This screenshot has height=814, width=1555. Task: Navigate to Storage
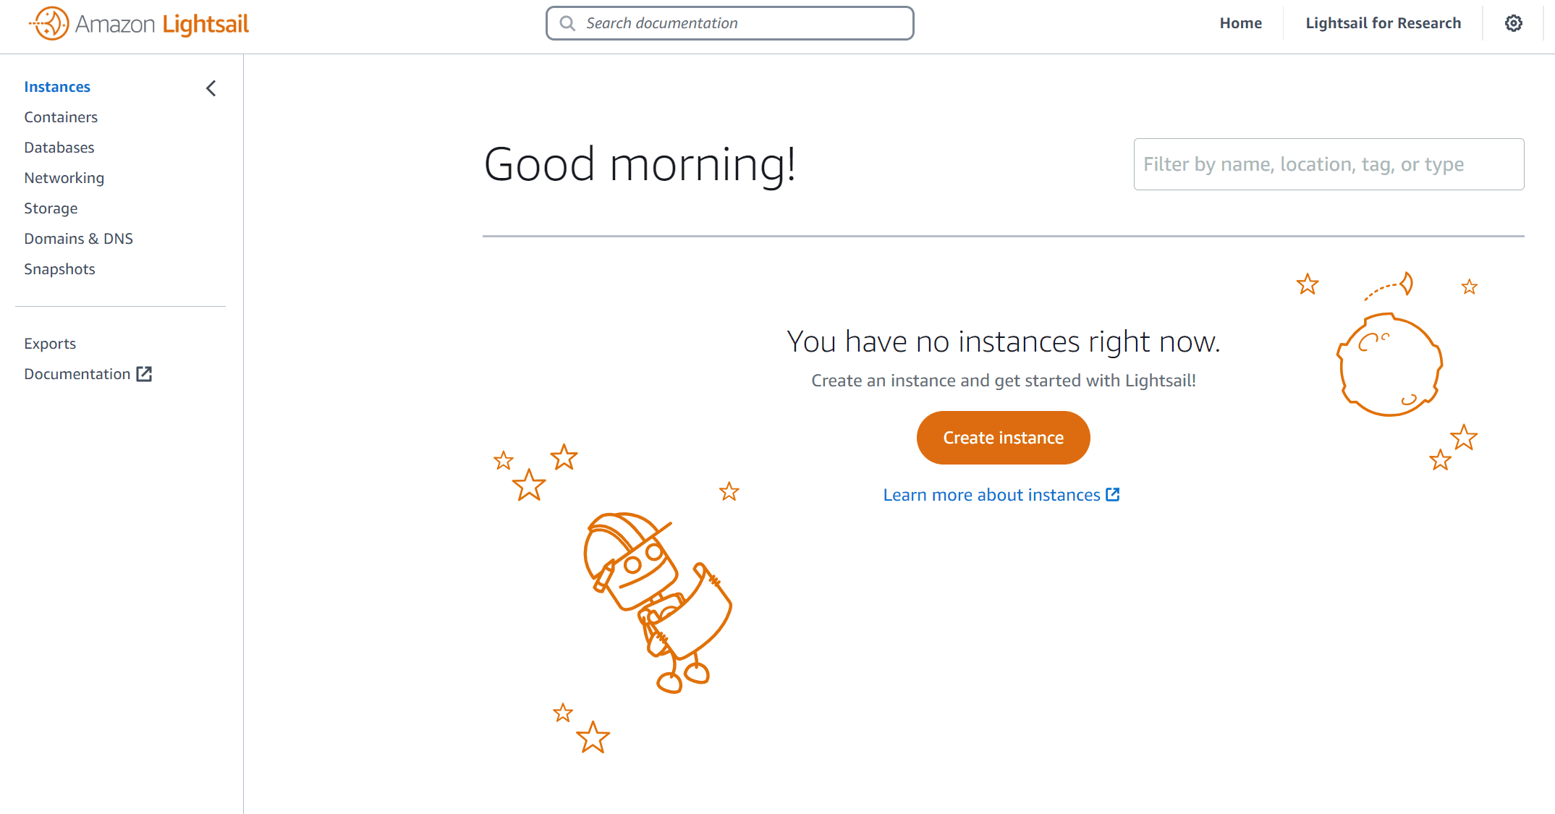[x=51, y=208]
